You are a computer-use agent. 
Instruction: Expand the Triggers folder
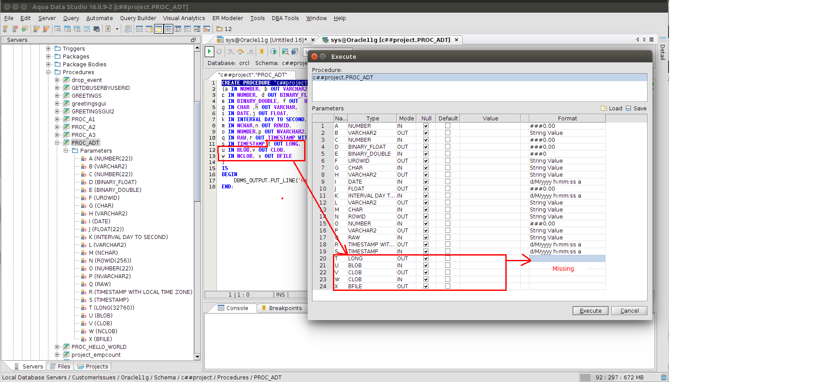(48, 49)
